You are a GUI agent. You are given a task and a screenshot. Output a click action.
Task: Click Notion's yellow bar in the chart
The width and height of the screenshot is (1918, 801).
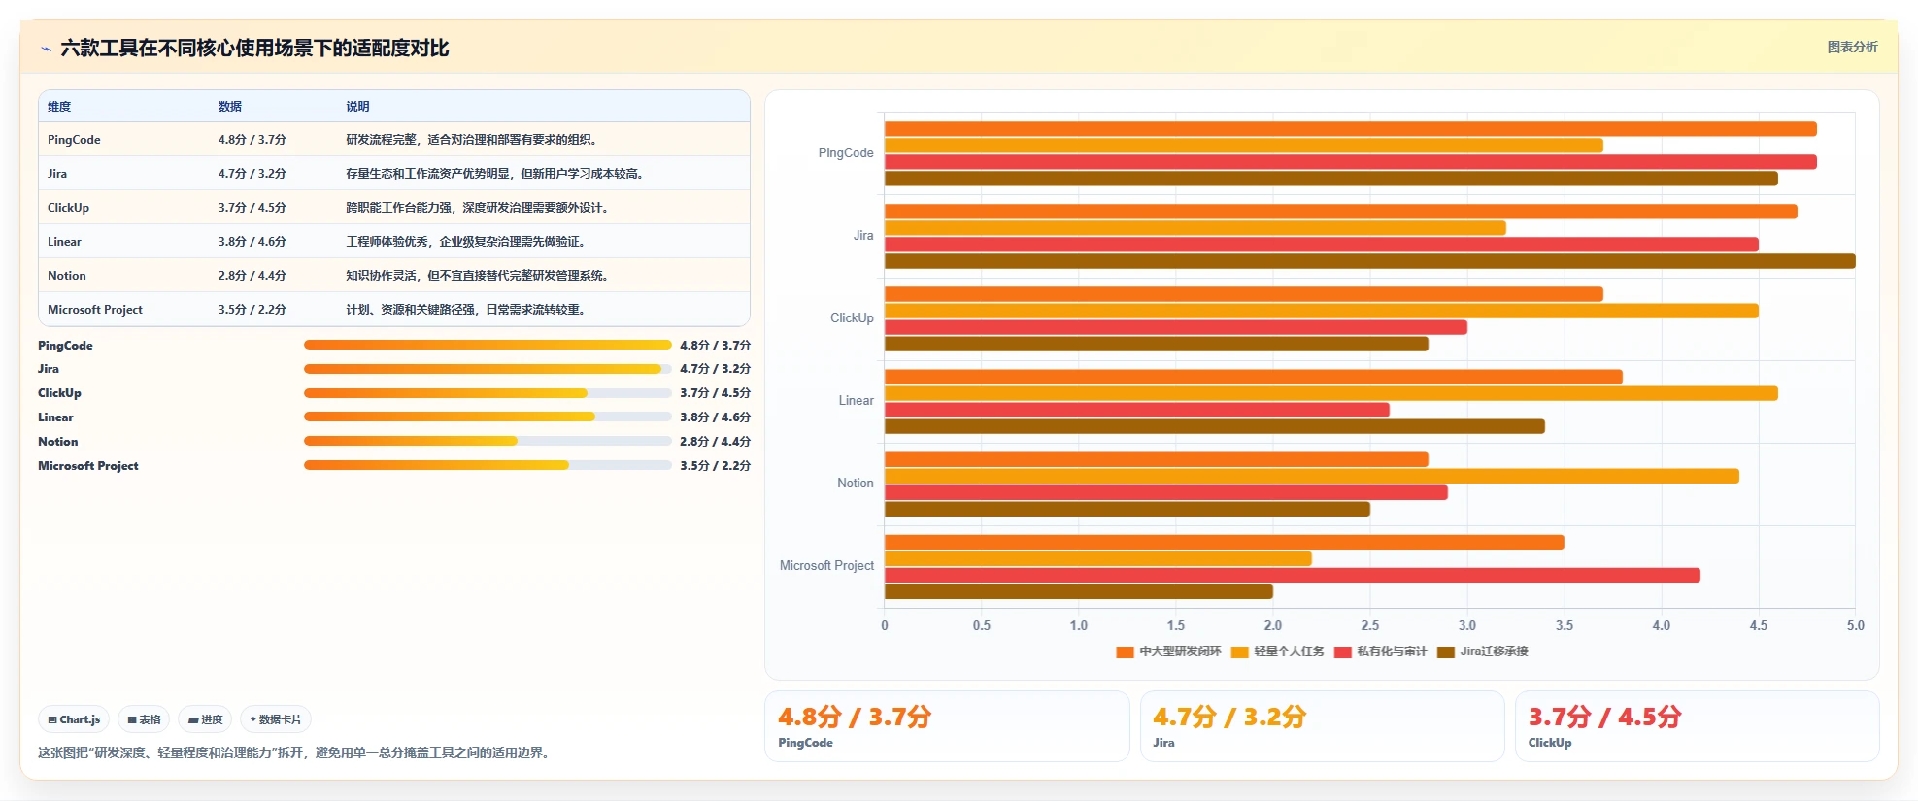[x=1311, y=476]
